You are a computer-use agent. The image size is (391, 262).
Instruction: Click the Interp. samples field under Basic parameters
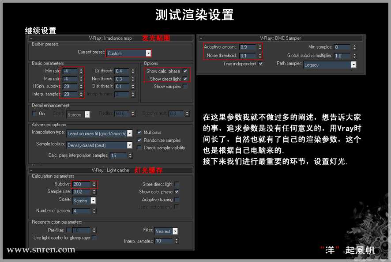[x=71, y=94]
